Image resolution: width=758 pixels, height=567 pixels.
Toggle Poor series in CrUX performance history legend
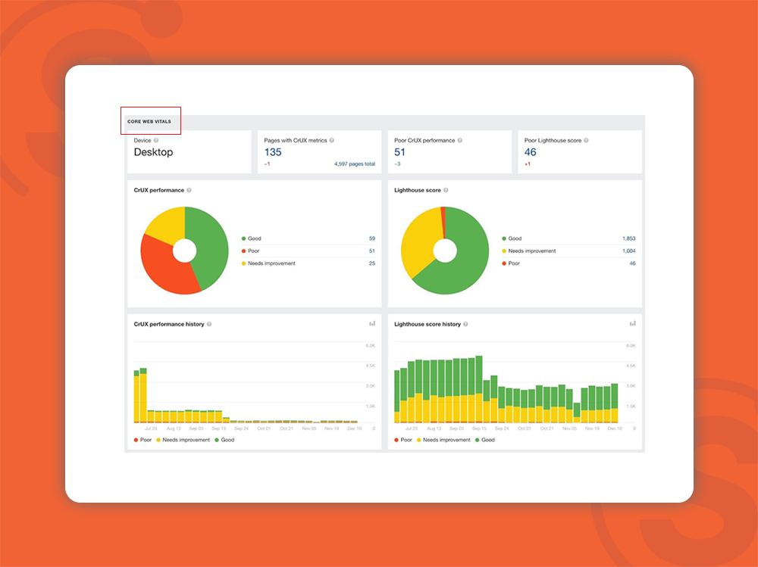(x=143, y=440)
